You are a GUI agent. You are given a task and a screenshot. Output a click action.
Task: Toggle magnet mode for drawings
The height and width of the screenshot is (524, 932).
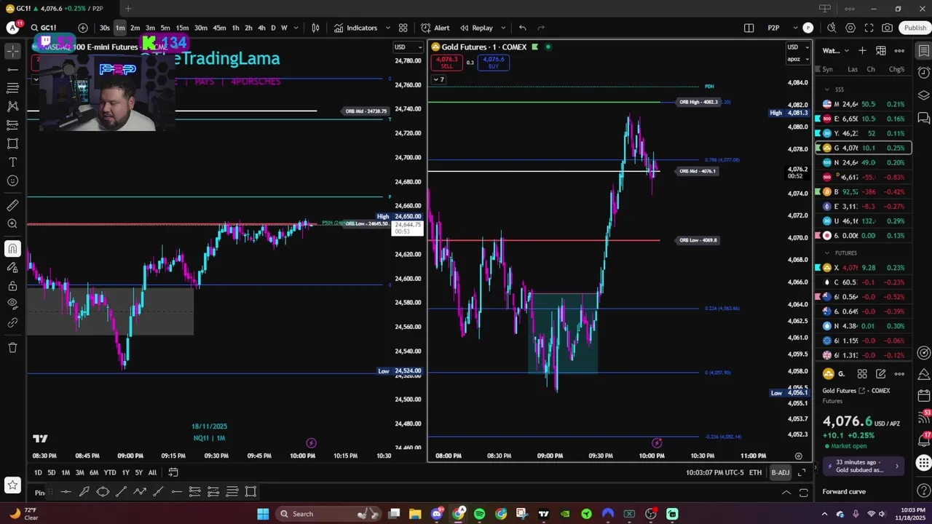tap(12, 249)
